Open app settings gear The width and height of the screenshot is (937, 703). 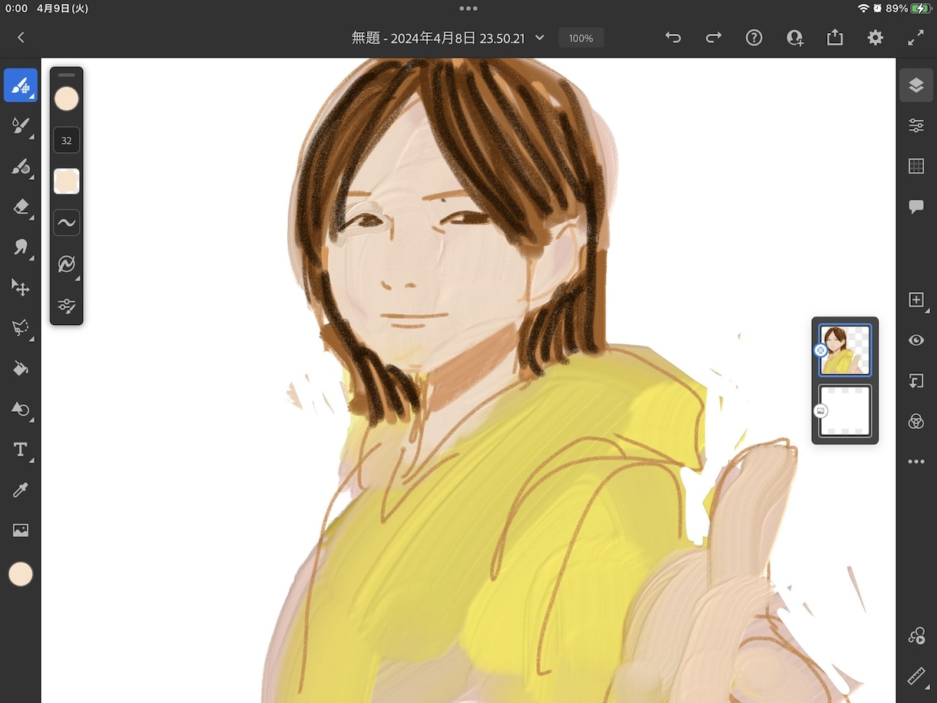(x=876, y=38)
